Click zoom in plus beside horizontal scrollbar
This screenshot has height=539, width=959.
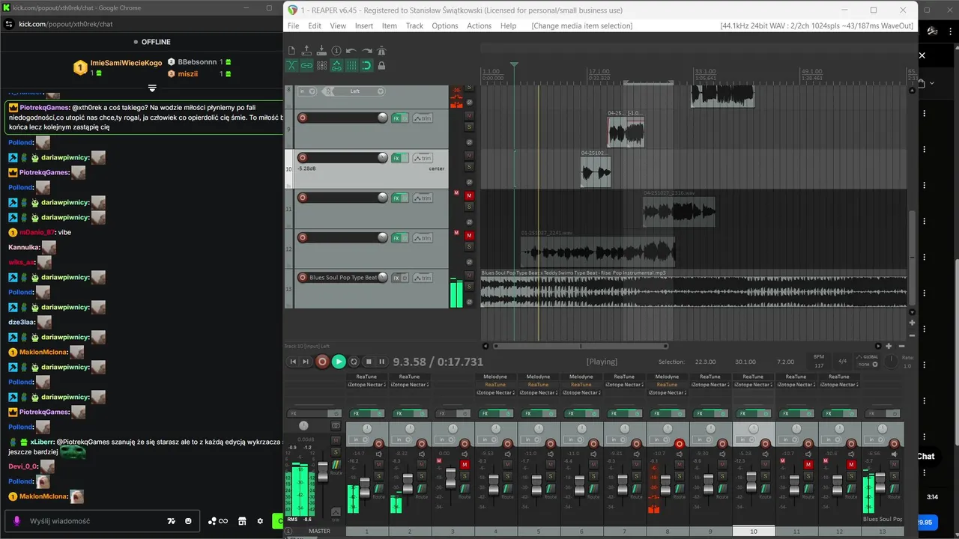click(889, 346)
